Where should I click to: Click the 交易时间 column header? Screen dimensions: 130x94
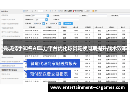point(32,27)
